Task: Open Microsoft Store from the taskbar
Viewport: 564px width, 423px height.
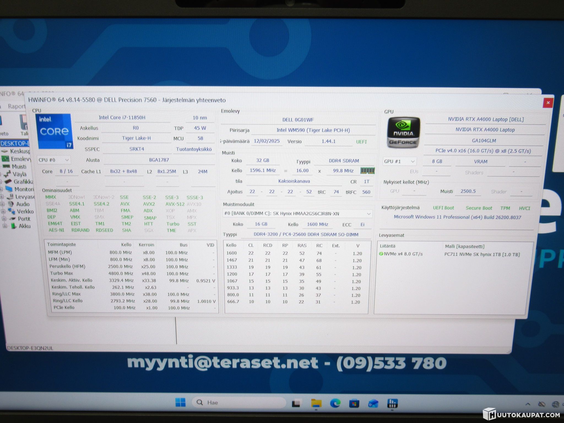Action: 354,404
